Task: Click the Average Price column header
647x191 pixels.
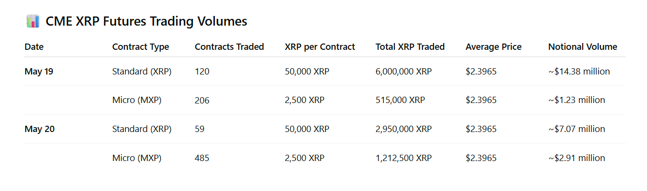Action: 494,47
